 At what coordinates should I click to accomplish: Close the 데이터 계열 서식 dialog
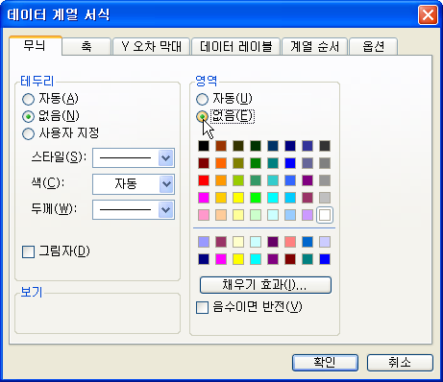click(x=428, y=15)
